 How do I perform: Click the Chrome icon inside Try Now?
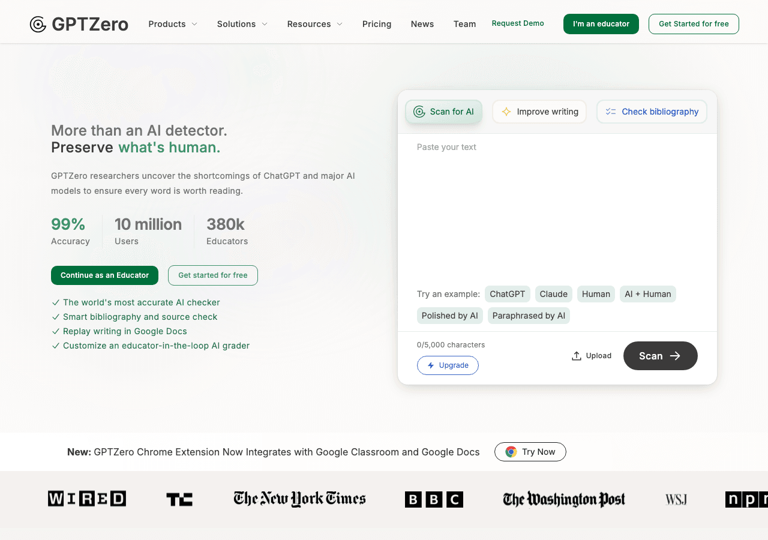pos(511,452)
